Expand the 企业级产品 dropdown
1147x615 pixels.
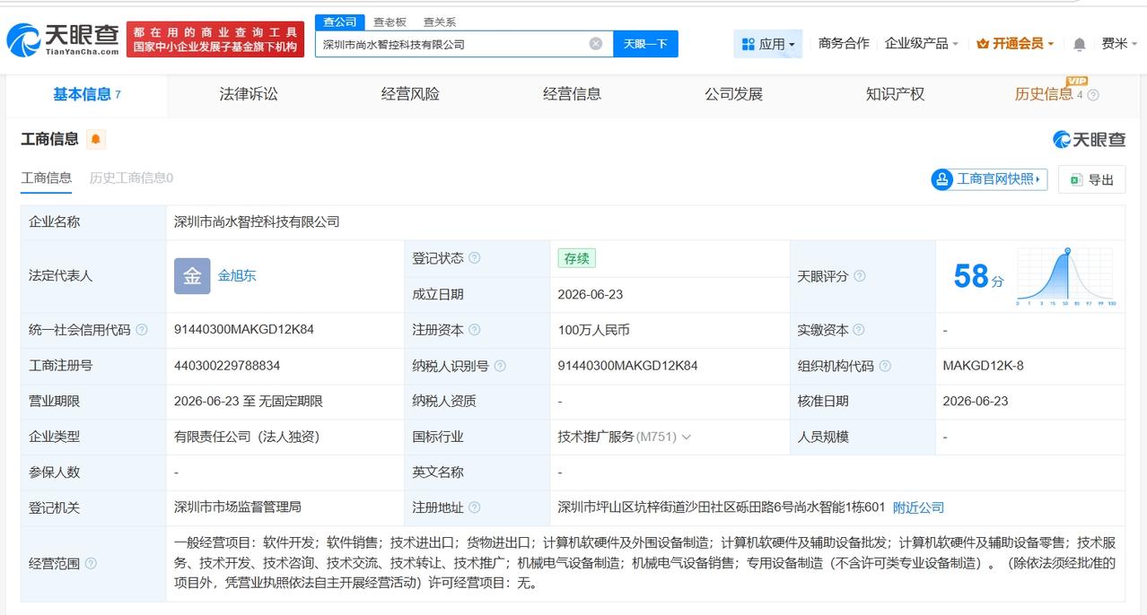click(921, 43)
